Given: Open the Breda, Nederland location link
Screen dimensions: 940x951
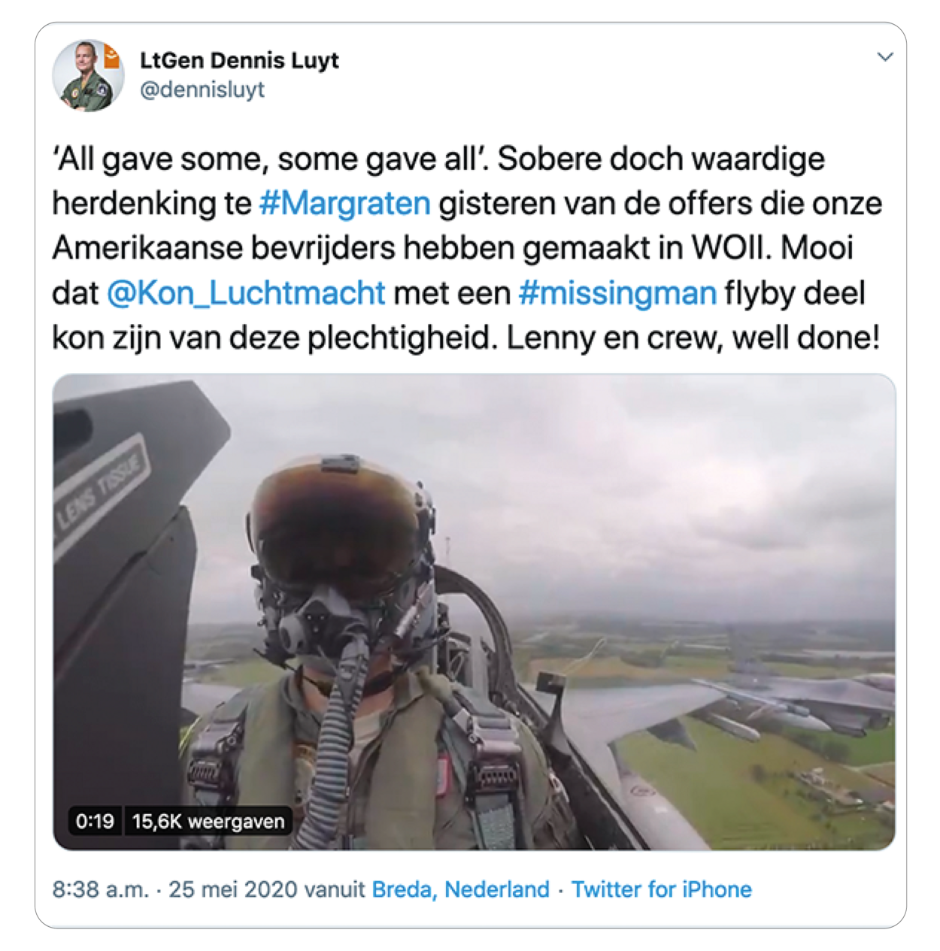Looking at the screenshot, I should click(461, 889).
